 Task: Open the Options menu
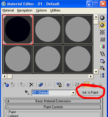pyautogui.click(x=41, y=10)
